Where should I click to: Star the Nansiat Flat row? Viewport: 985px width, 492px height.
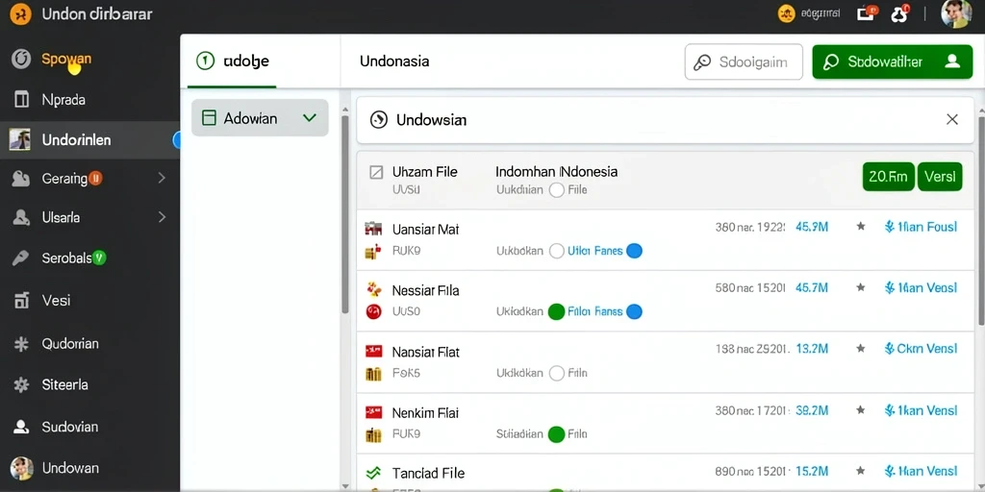click(861, 348)
